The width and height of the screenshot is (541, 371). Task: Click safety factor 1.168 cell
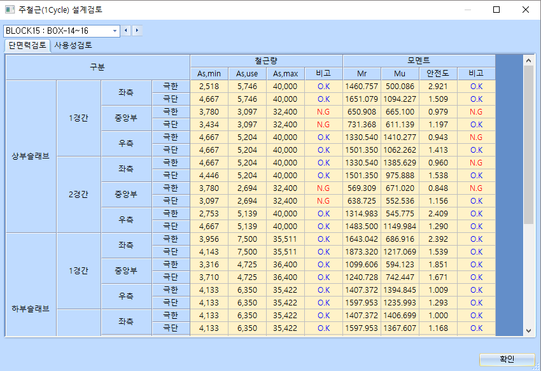click(x=438, y=328)
